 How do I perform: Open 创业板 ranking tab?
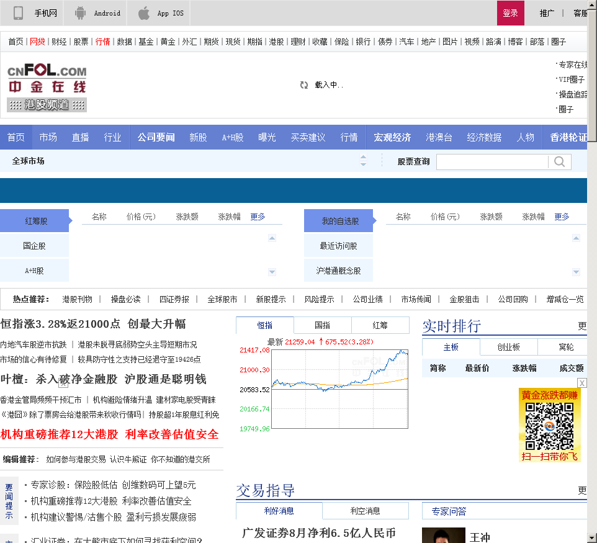click(x=509, y=347)
